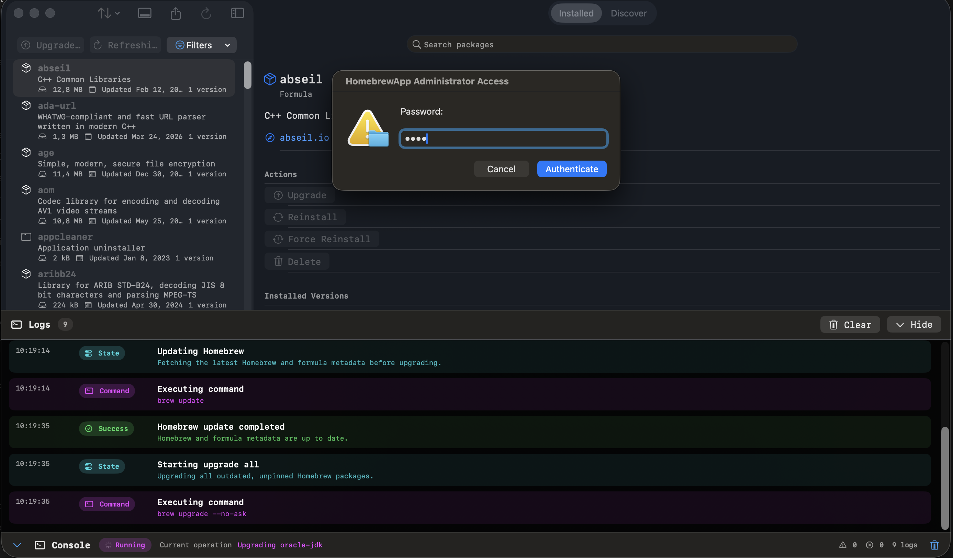Click the Running status badge
This screenshot has width=953, height=558.
(x=125, y=545)
